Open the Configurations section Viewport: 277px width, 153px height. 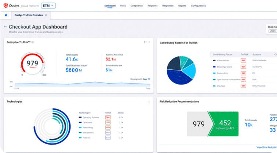tap(198, 6)
